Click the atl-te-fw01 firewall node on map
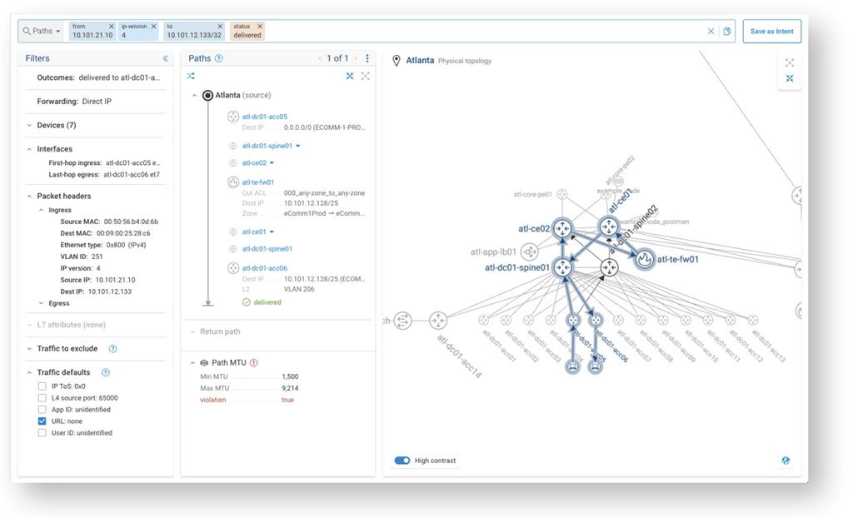The width and height of the screenshot is (853, 518). click(644, 259)
